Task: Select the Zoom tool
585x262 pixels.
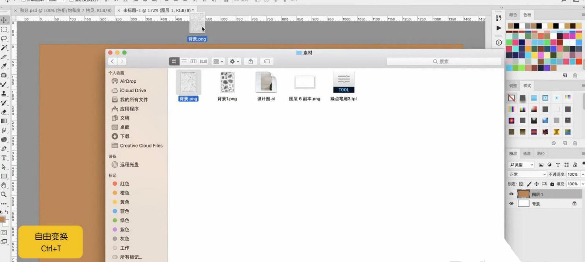Action: (x=4, y=195)
